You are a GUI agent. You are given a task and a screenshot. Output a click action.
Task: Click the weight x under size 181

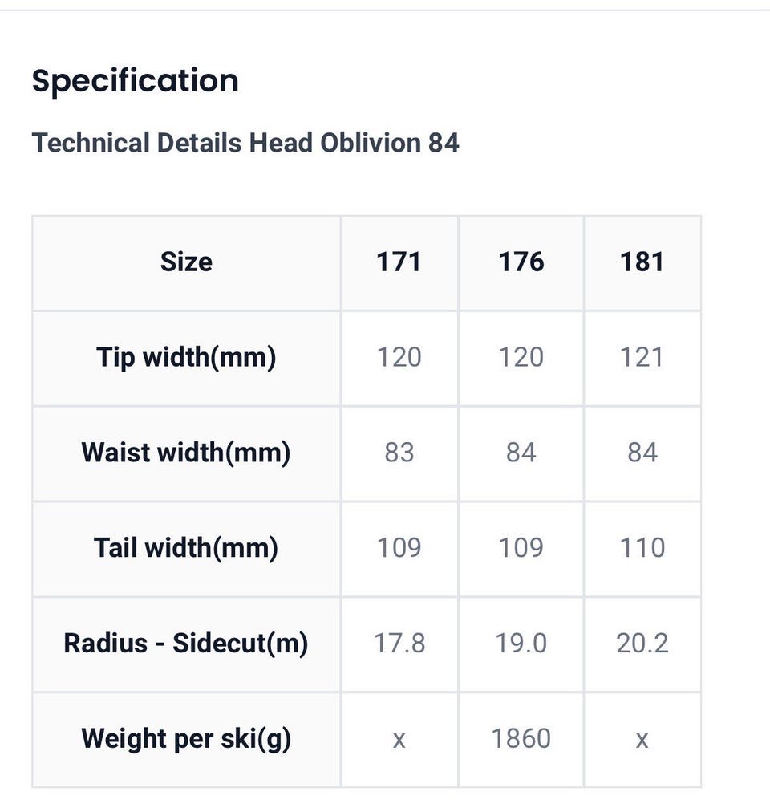click(x=642, y=740)
